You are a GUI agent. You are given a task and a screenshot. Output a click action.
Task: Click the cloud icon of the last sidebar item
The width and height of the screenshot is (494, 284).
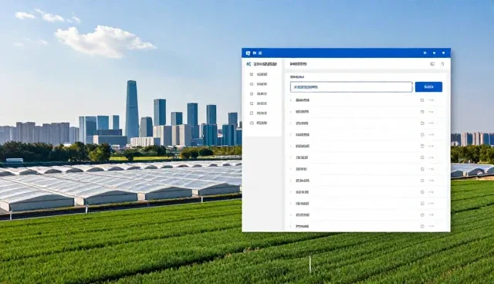pos(252,123)
